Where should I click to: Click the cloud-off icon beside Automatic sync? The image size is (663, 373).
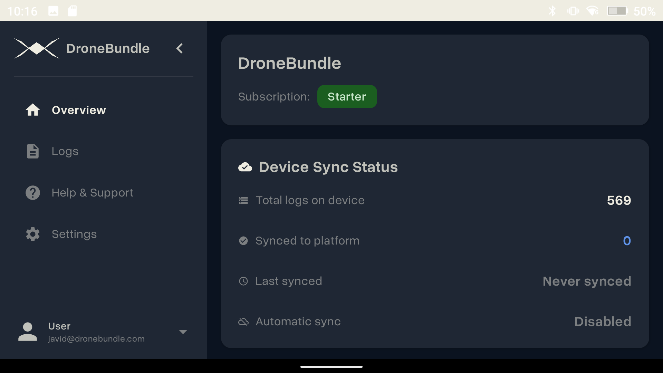click(244, 322)
